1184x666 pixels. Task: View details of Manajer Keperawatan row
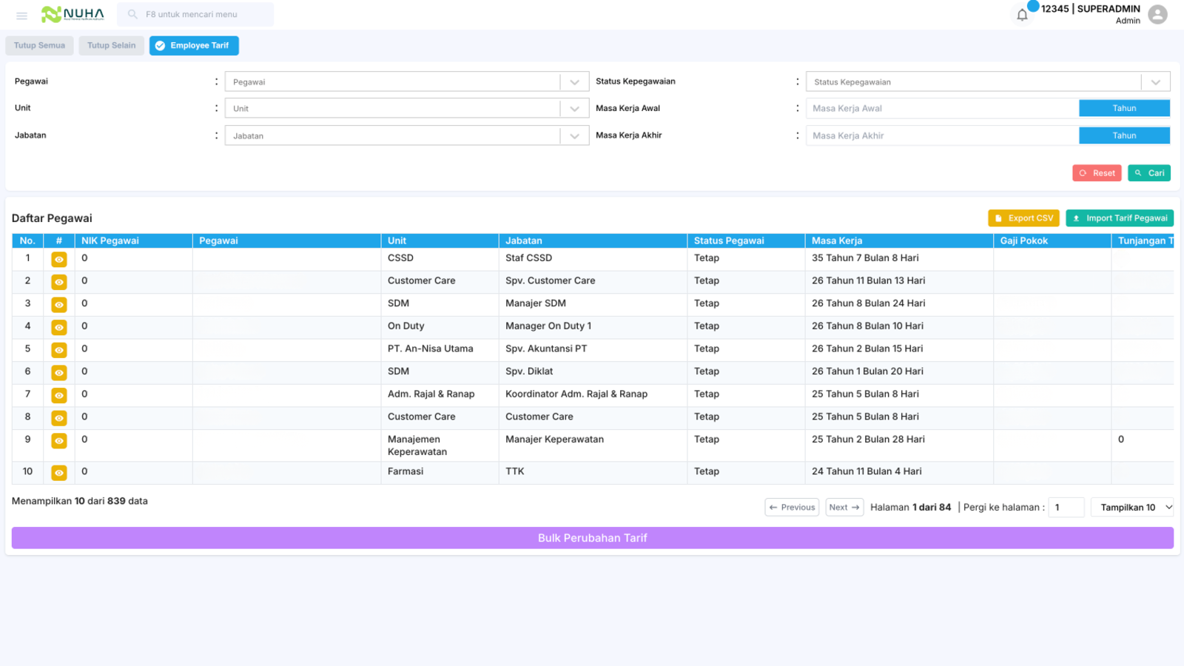pos(59,440)
